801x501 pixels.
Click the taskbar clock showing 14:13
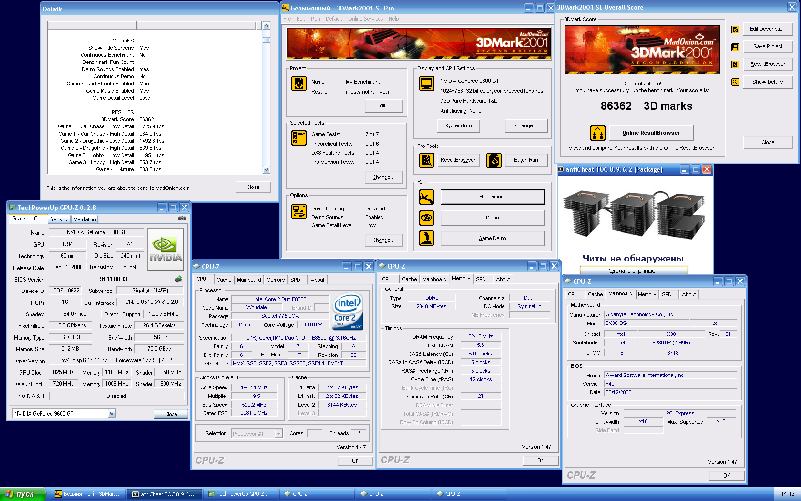tap(788, 494)
